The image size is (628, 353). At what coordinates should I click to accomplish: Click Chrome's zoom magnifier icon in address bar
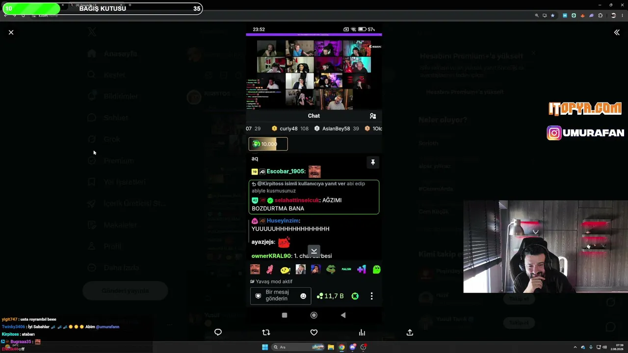pyautogui.click(x=536, y=16)
